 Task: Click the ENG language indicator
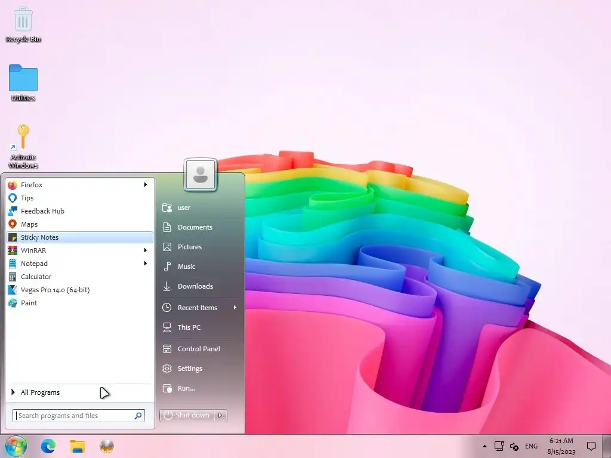coord(531,446)
